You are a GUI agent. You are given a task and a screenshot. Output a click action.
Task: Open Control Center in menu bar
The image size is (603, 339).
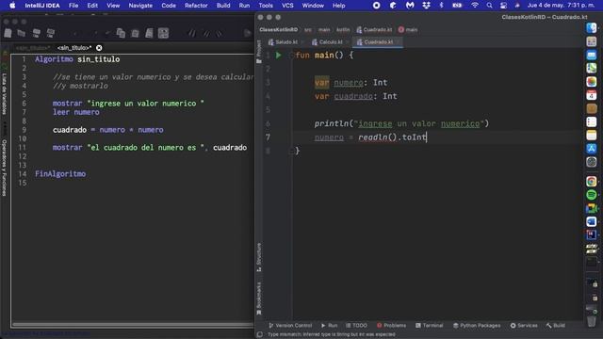point(503,6)
